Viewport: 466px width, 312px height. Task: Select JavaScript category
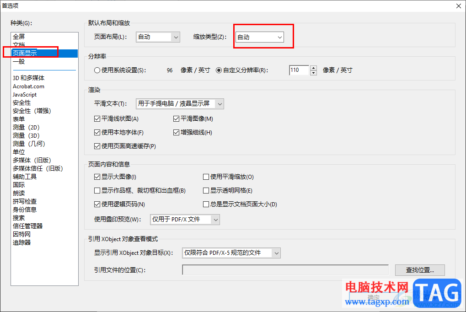(x=25, y=95)
